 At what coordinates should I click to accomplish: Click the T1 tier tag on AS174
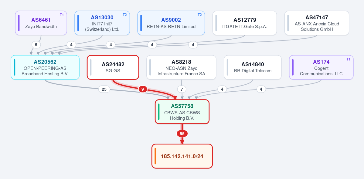[348, 59]
